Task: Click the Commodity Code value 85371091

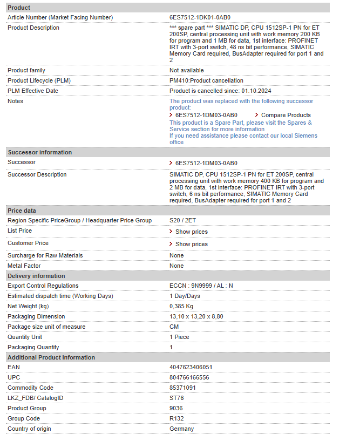Action: point(182,388)
